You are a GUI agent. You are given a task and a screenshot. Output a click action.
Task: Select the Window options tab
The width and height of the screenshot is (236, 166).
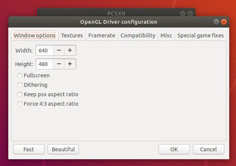[35, 35]
